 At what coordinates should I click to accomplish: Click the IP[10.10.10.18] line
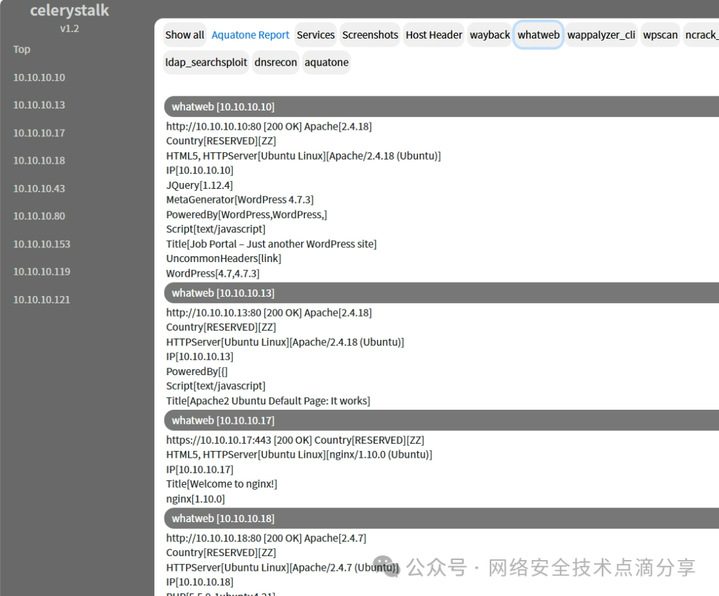coord(200,582)
